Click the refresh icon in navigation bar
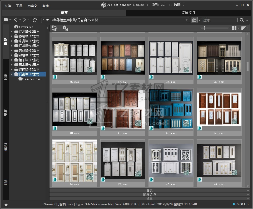The width and height of the screenshot is (253, 209). (35, 20)
